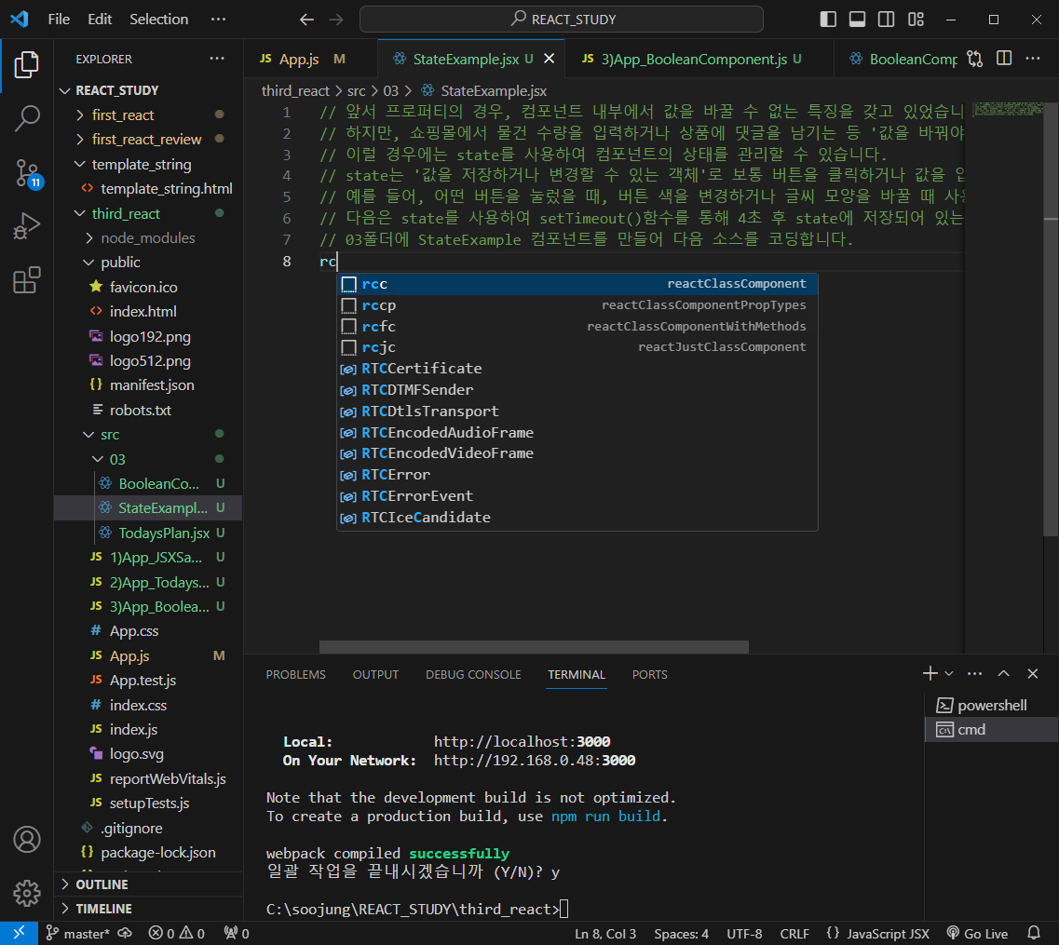
Task: Collapse the REACT_STUDY root folder
Action: [x=65, y=90]
